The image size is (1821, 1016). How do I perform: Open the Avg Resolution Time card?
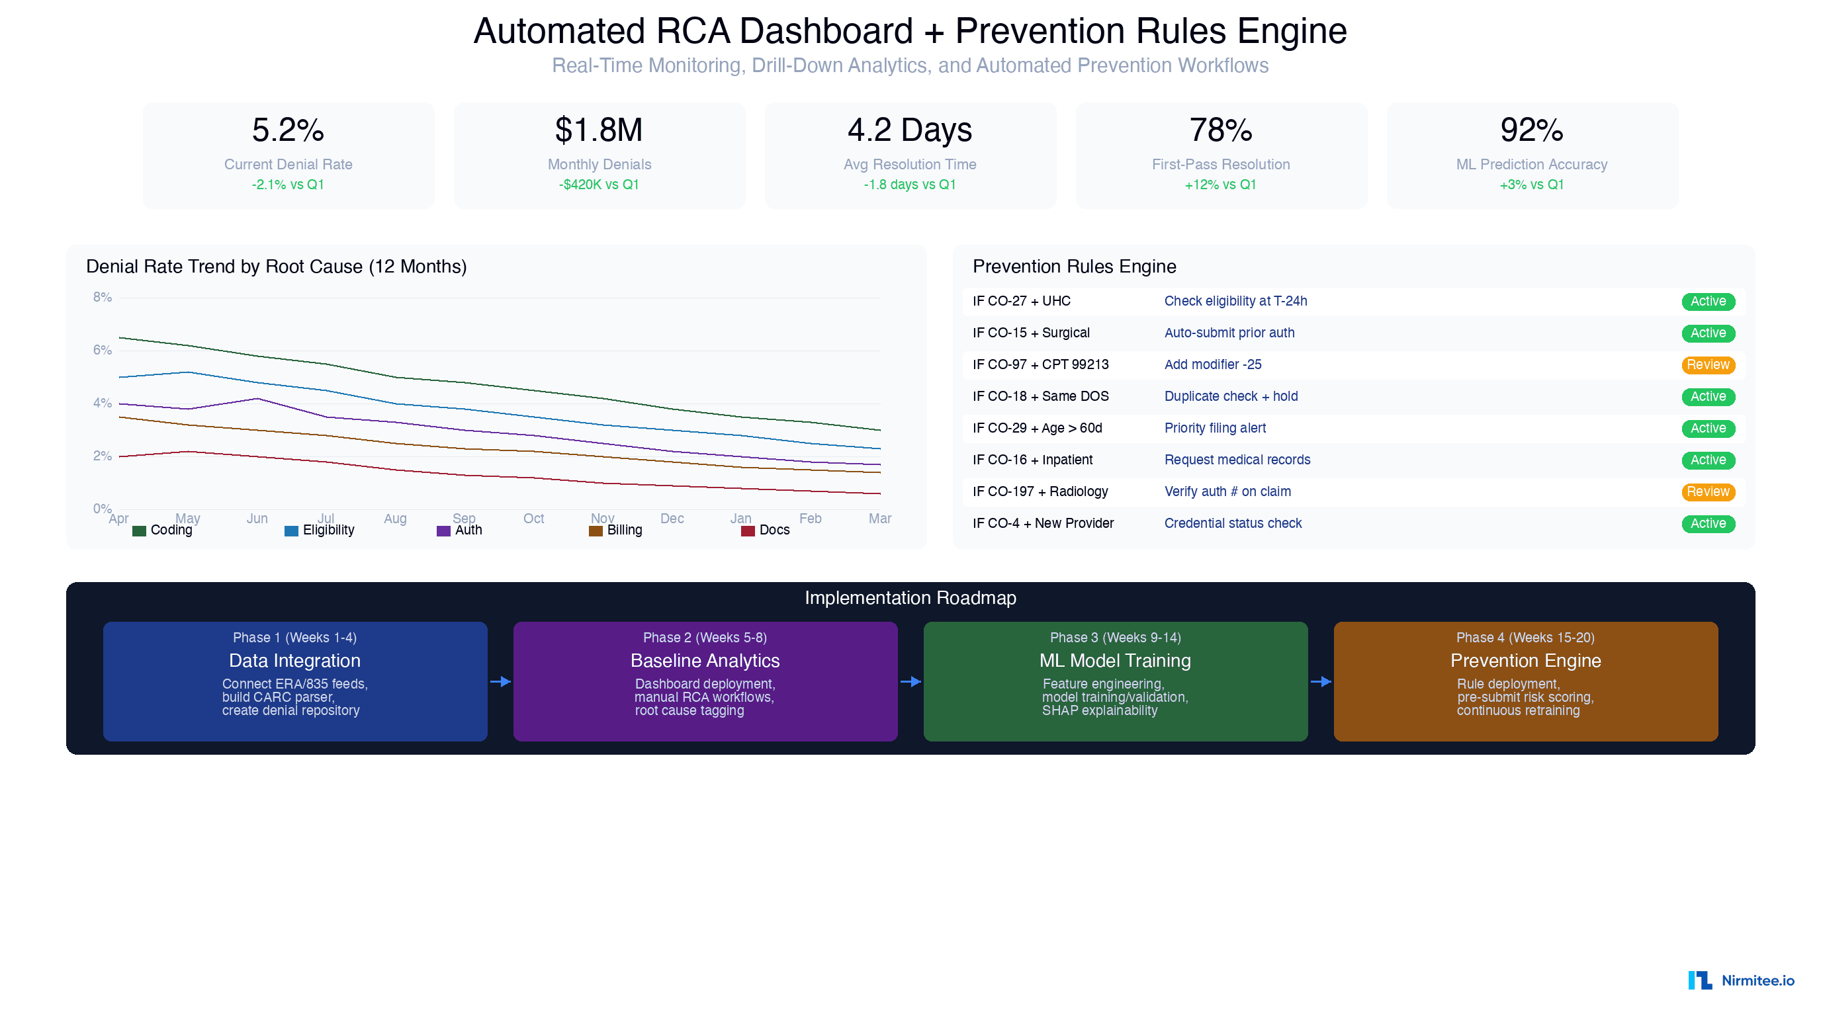coord(910,155)
